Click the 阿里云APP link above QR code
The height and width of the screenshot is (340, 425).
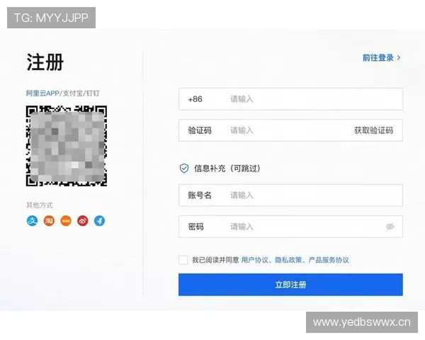point(42,93)
